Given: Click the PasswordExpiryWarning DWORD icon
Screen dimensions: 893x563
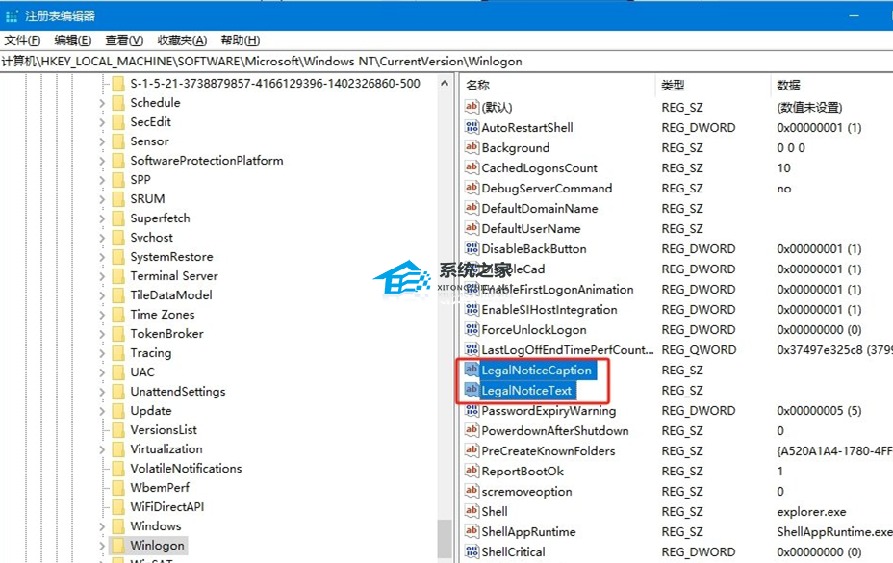Looking at the screenshot, I should point(472,410).
